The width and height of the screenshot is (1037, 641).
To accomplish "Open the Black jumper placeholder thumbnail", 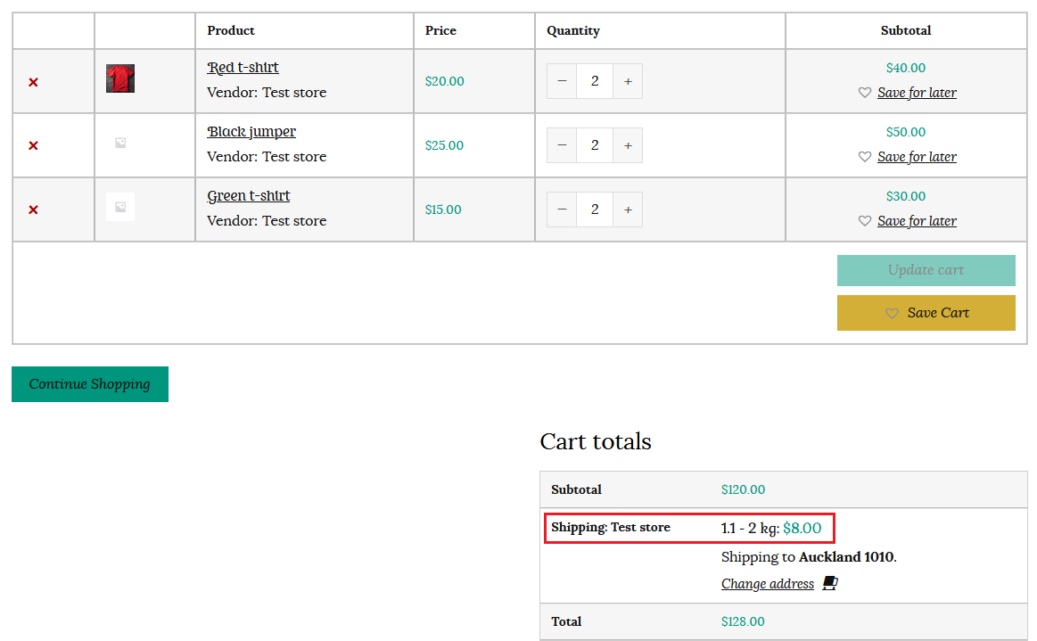I will (120, 143).
